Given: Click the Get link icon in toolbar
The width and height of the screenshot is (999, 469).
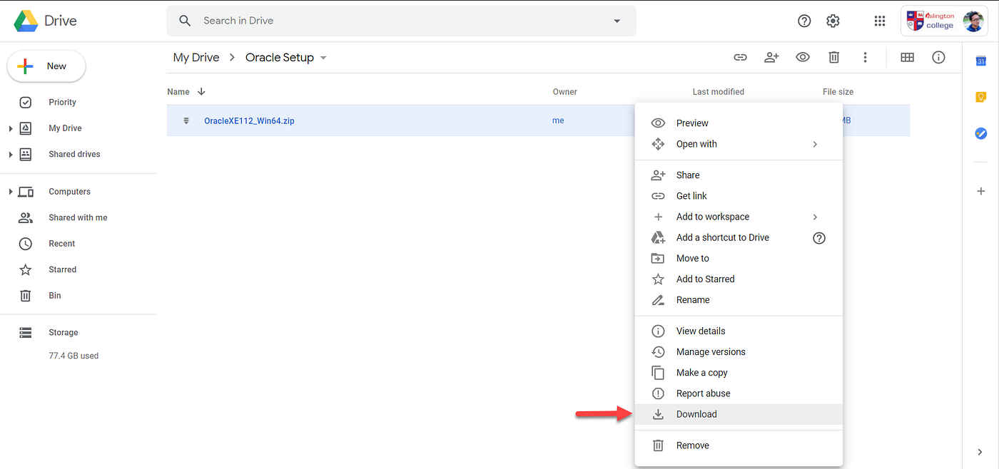Looking at the screenshot, I should coord(740,58).
